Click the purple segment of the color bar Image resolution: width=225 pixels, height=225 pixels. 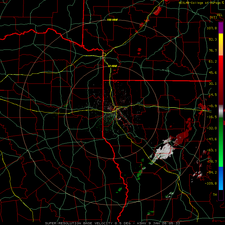click(221, 28)
